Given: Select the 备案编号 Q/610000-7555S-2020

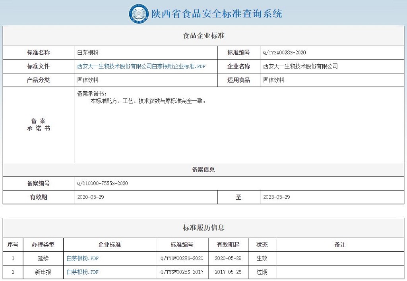Looking at the screenshot, I should pyautogui.click(x=104, y=183).
